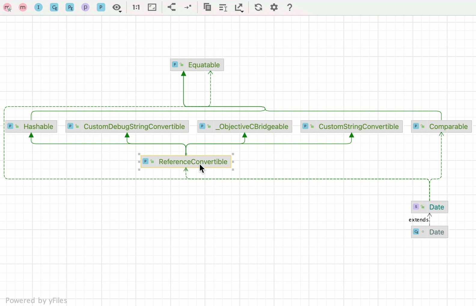Toggle methods display with pink m icon

pyautogui.click(x=23, y=7)
